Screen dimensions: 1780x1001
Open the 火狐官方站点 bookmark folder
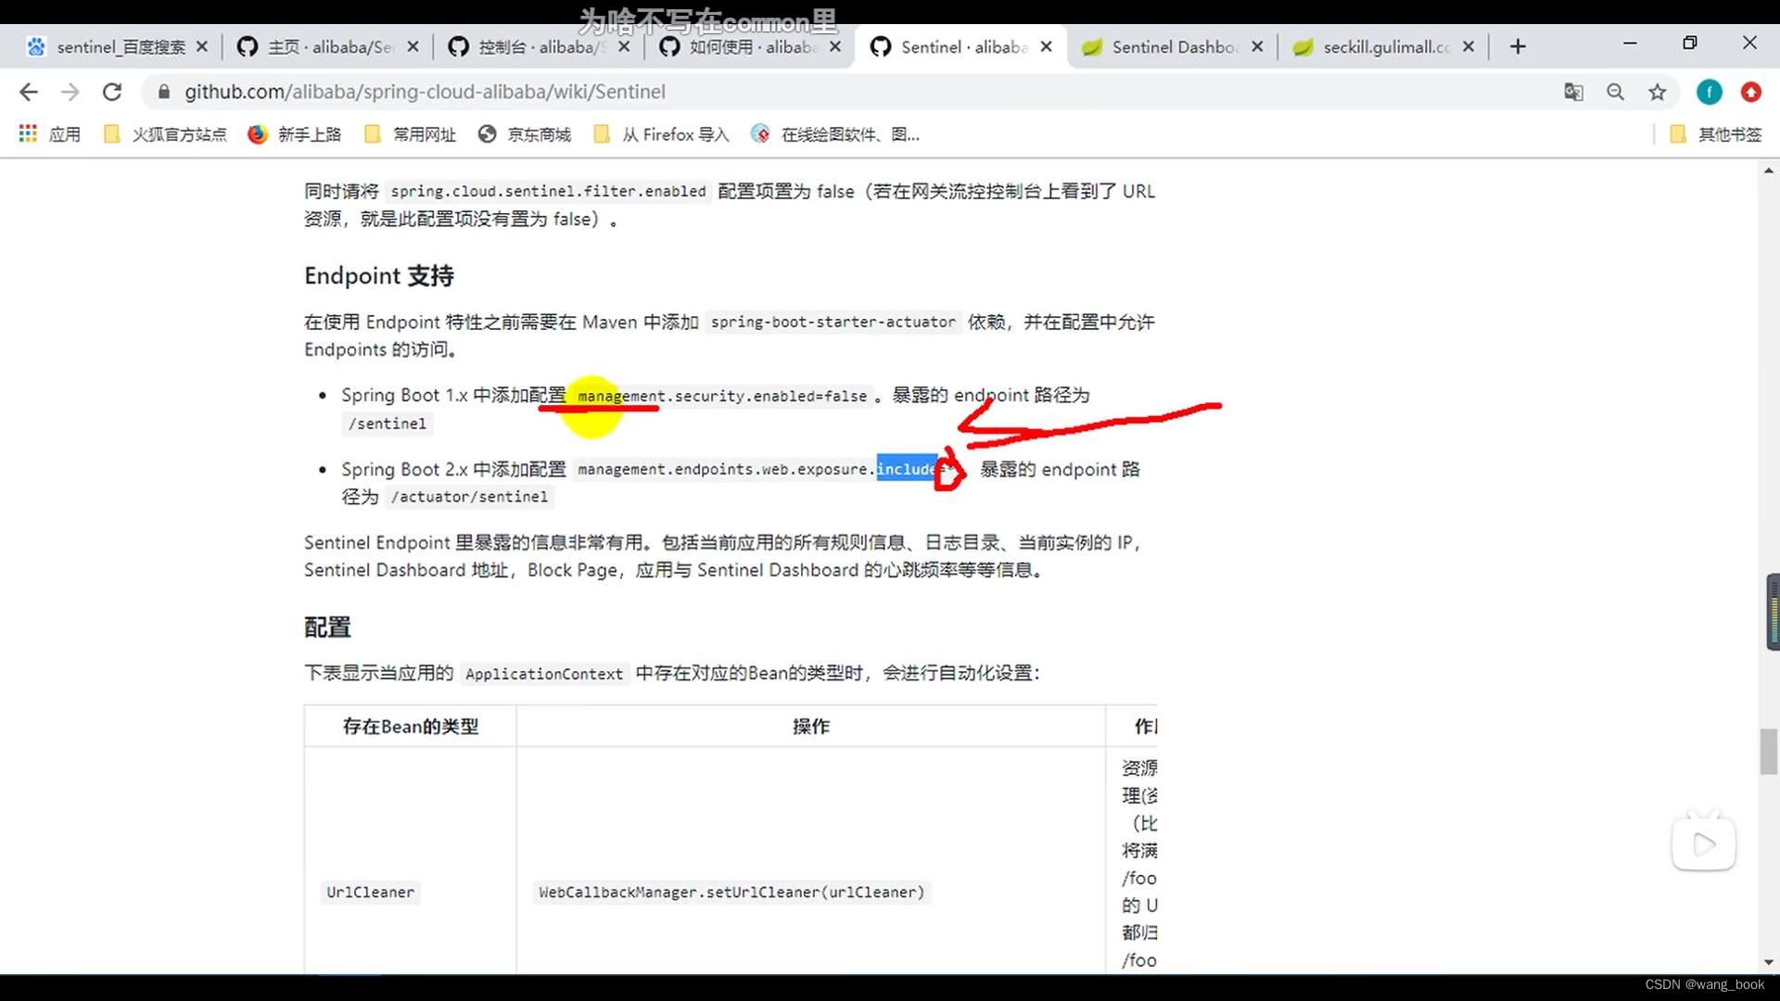pyautogui.click(x=165, y=134)
